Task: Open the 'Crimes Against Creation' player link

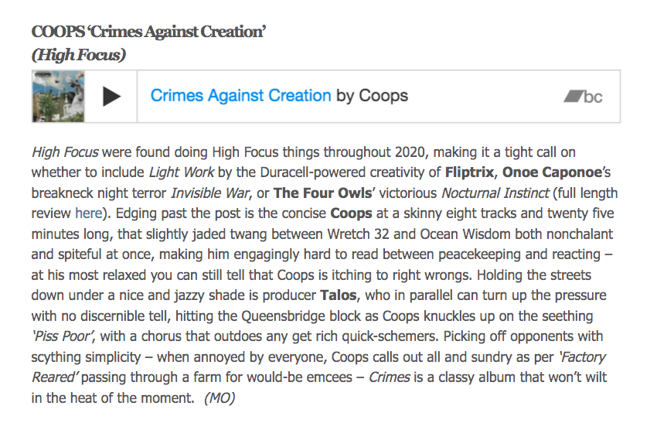Action: pos(240,96)
